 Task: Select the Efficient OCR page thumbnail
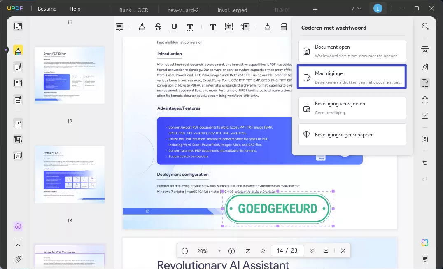coord(70,174)
